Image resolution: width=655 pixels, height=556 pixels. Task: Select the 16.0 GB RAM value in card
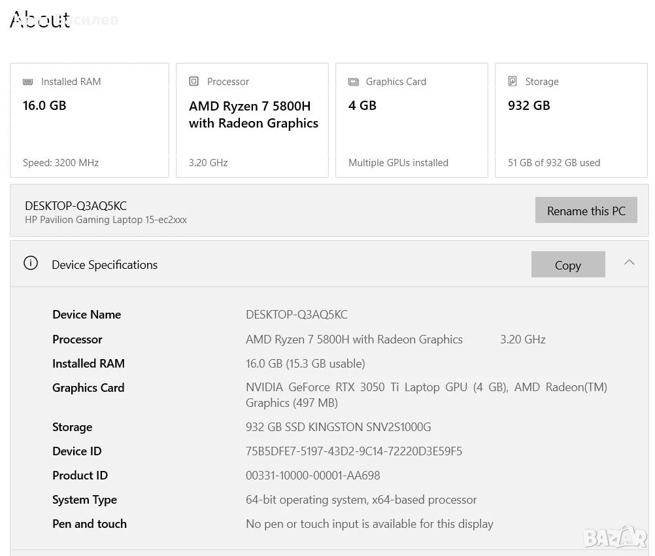pos(44,105)
